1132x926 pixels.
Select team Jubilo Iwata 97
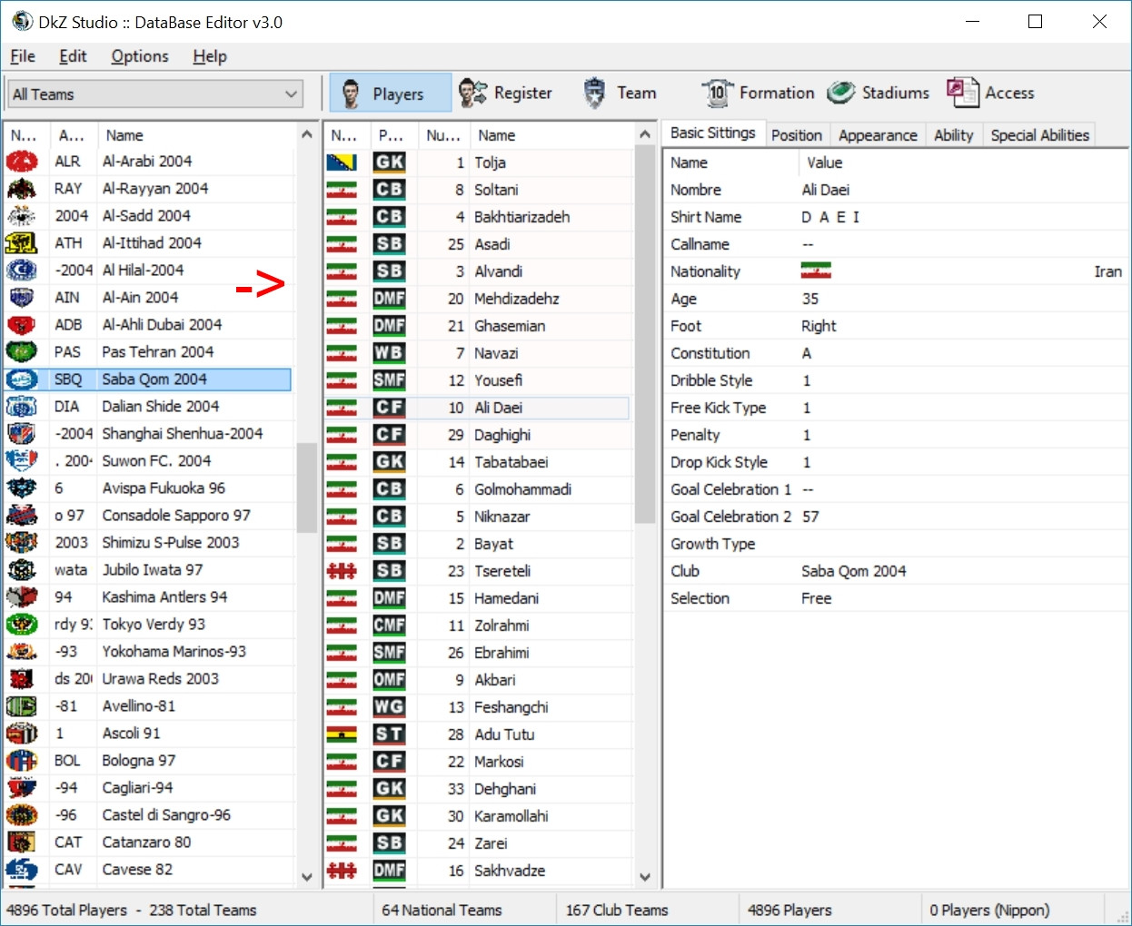[x=152, y=570]
